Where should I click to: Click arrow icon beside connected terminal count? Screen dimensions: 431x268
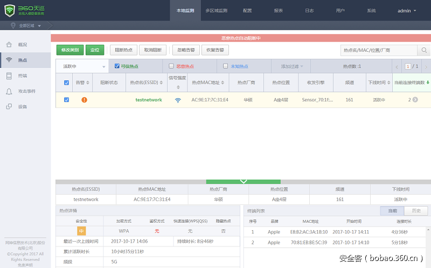point(415,100)
